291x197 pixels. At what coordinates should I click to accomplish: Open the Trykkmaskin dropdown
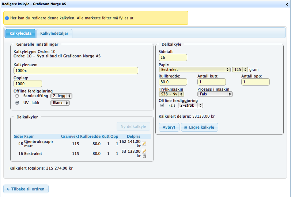171,94
